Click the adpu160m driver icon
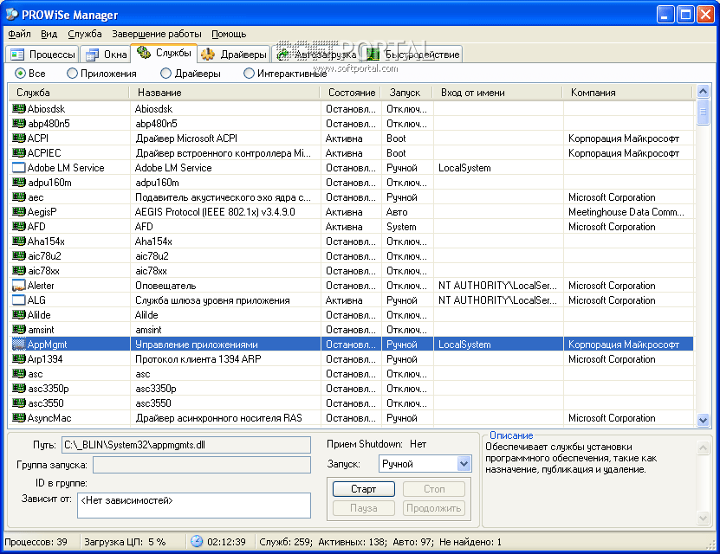The height and width of the screenshot is (554, 720). point(18,182)
